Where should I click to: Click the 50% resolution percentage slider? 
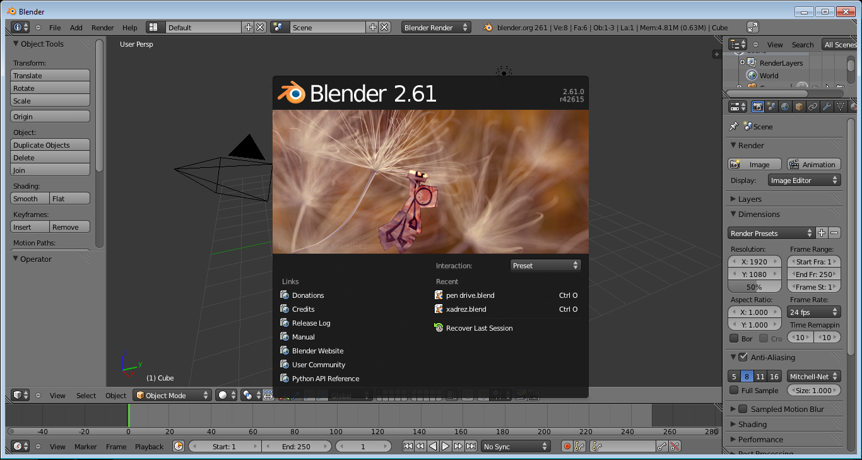pyautogui.click(x=754, y=286)
